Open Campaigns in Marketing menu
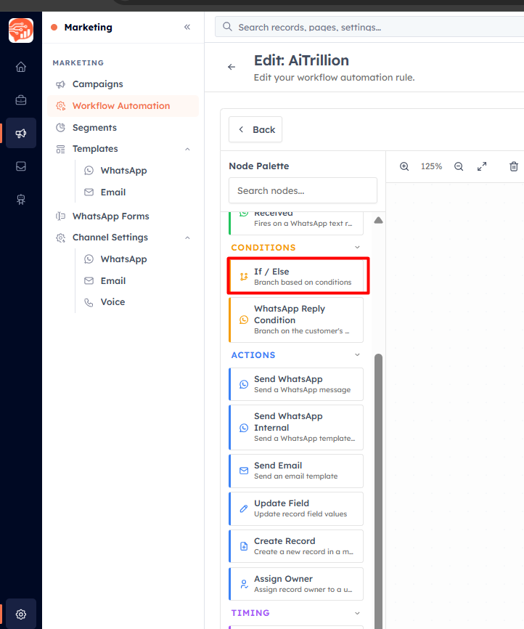Screen dimensions: 524x629 (123, 84)
